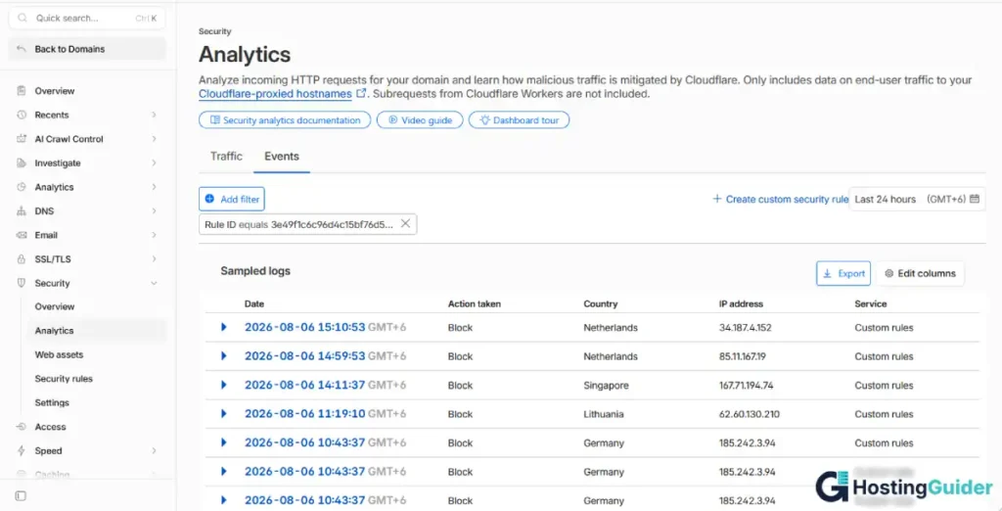
Task: Click Create custom security rule link
Action: pyautogui.click(x=780, y=199)
